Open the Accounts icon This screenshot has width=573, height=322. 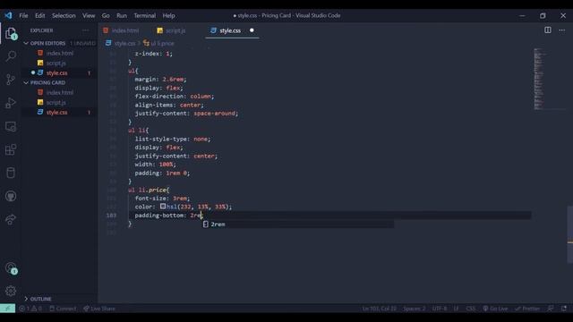point(11,268)
